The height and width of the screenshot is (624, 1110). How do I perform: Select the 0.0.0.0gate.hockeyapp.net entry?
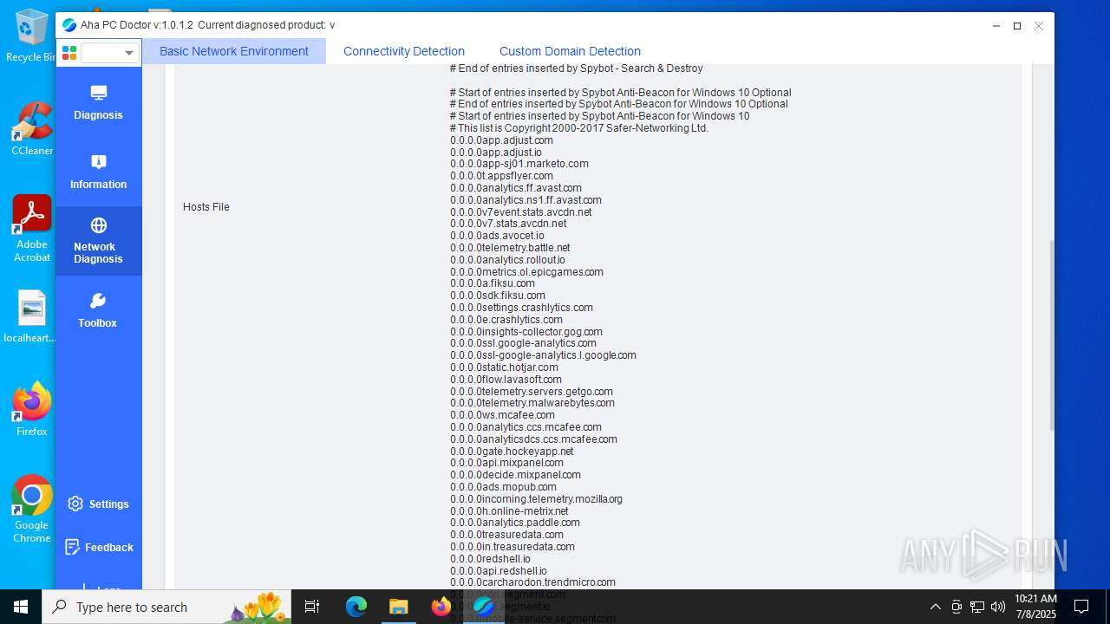(x=512, y=452)
